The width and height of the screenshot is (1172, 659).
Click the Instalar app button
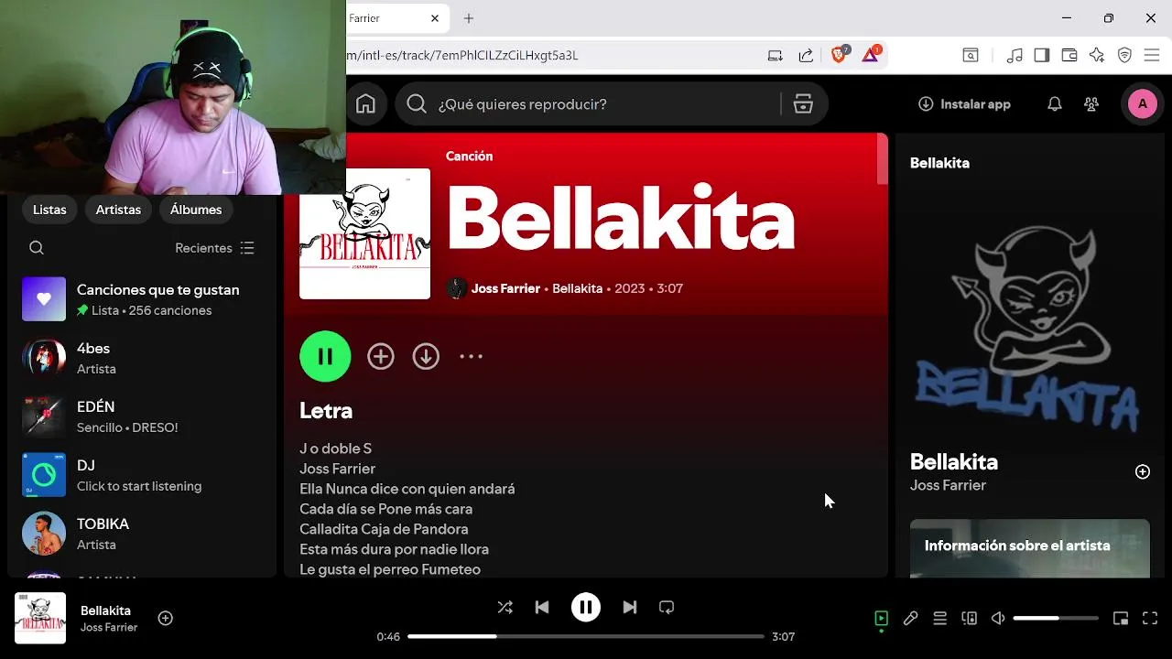click(x=964, y=104)
